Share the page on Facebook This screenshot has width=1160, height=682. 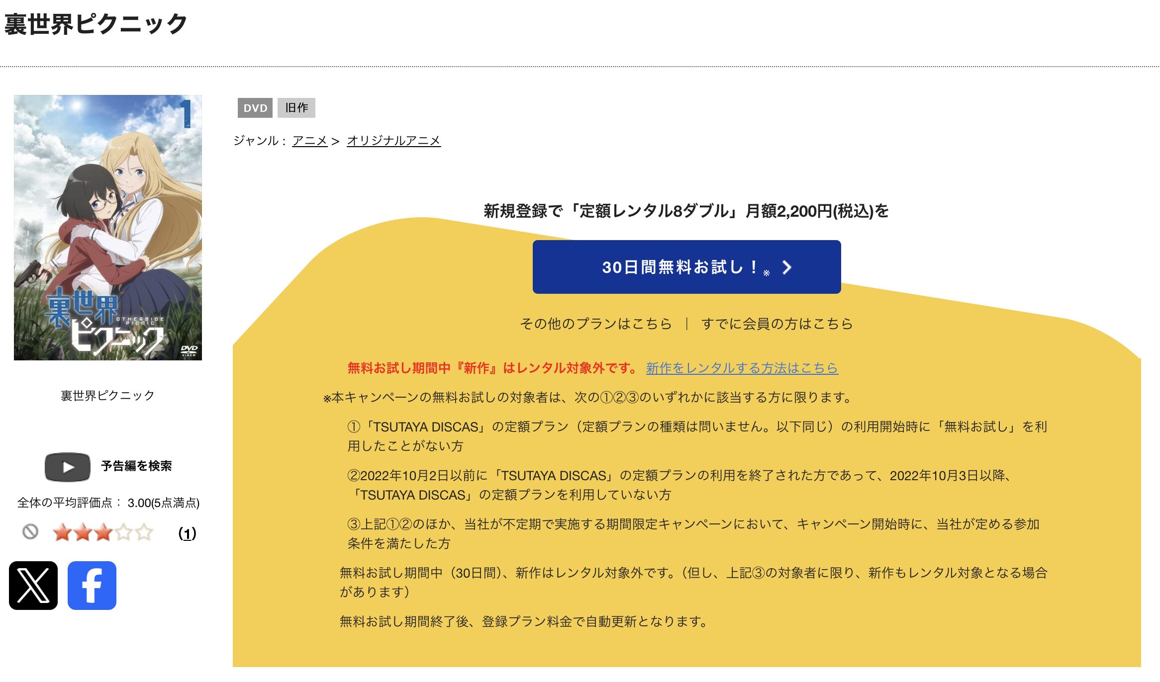coord(92,586)
